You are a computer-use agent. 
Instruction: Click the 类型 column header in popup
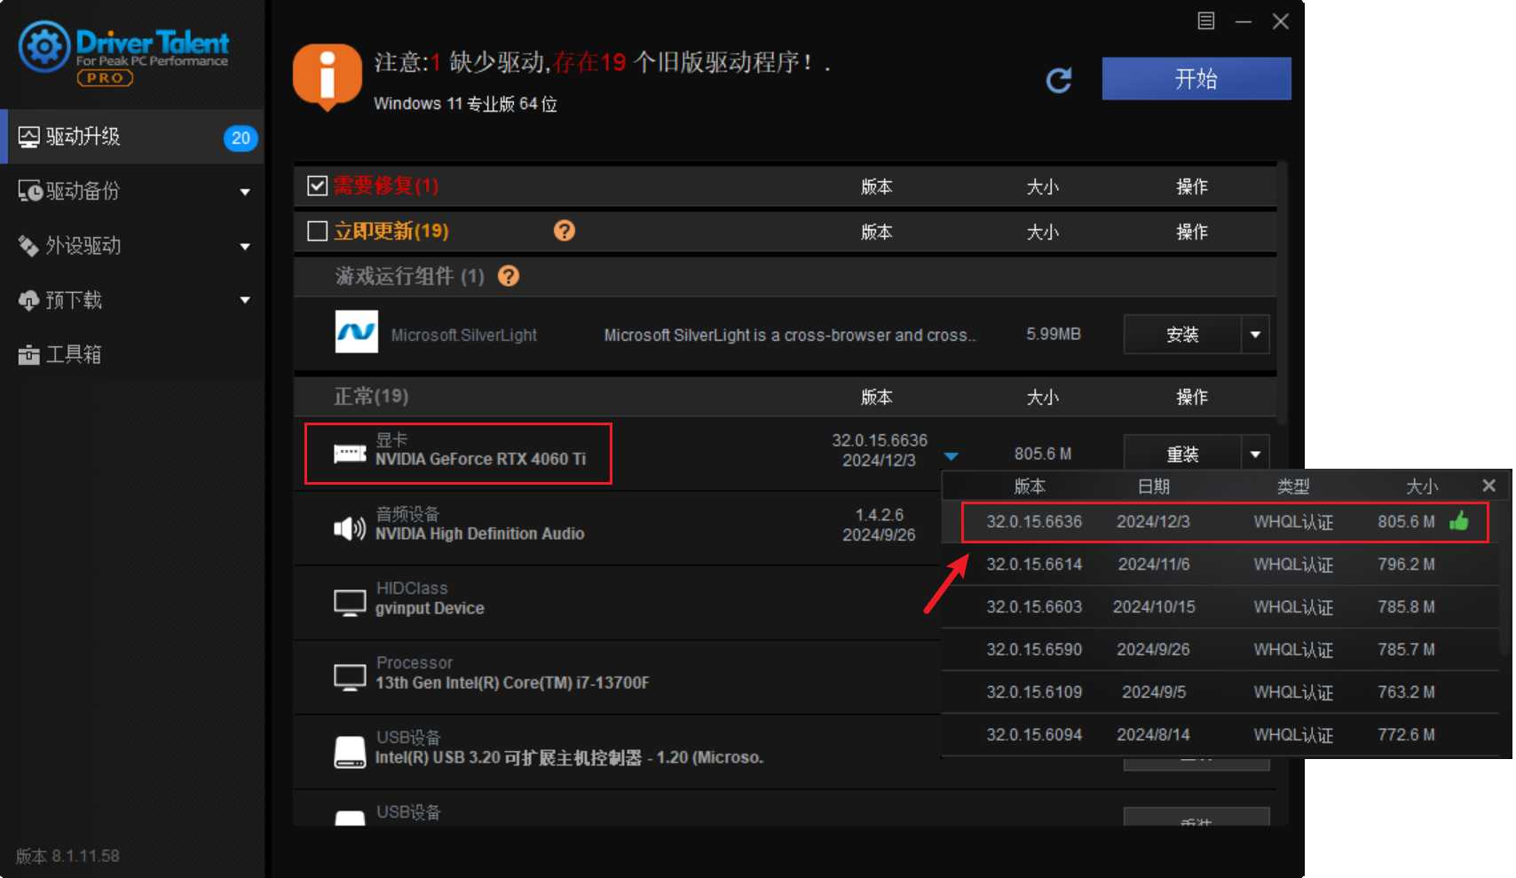click(1293, 486)
